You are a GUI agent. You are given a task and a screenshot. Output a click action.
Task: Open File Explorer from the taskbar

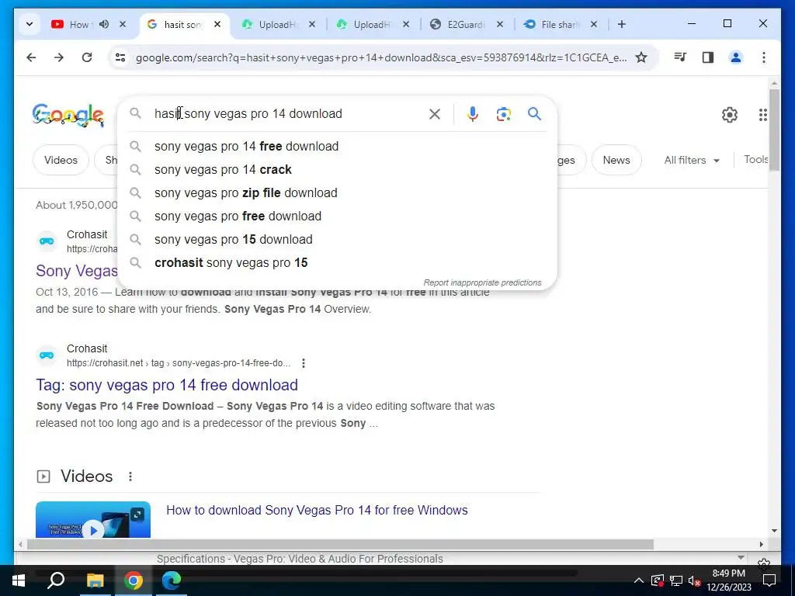[x=95, y=580]
